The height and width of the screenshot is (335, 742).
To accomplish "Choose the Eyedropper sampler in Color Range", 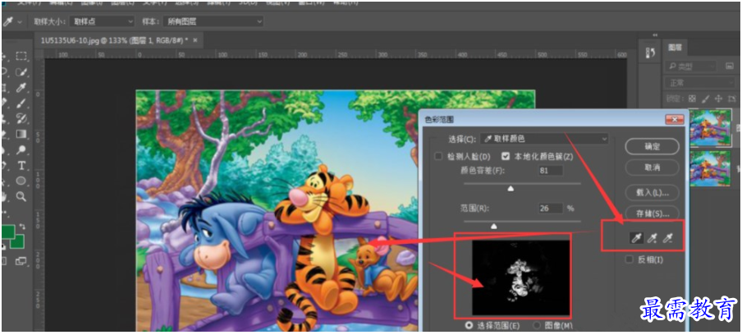I will (x=637, y=238).
